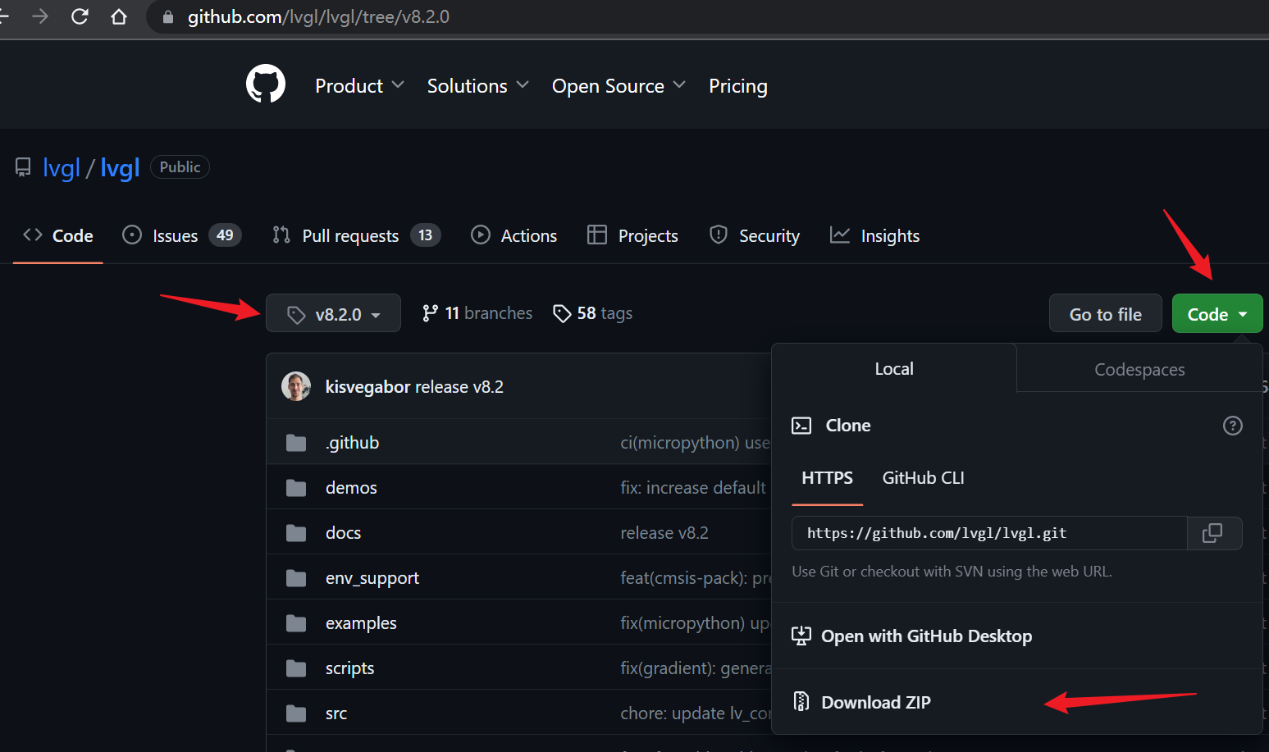1269x752 pixels.
Task: Open the release v8.2 commit message
Action: [459, 387]
